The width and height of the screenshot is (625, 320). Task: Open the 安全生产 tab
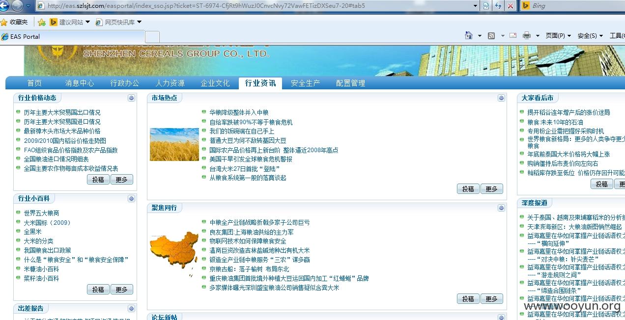[x=306, y=83]
